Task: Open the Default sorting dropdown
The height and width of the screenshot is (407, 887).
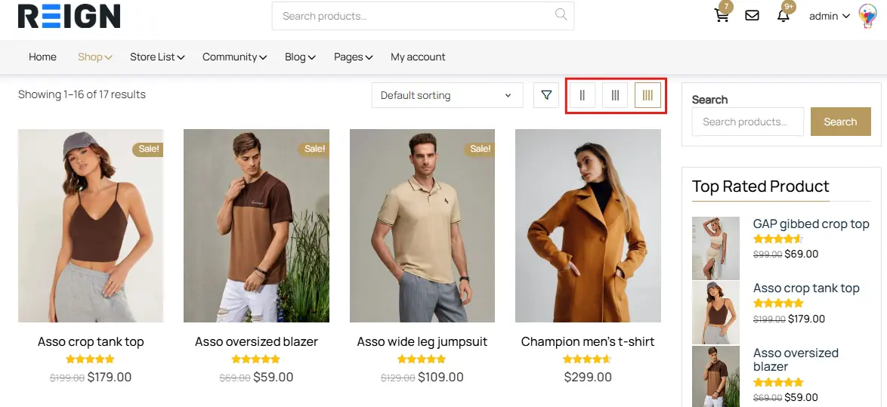Action: pyautogui.click(x=447, y=95)
